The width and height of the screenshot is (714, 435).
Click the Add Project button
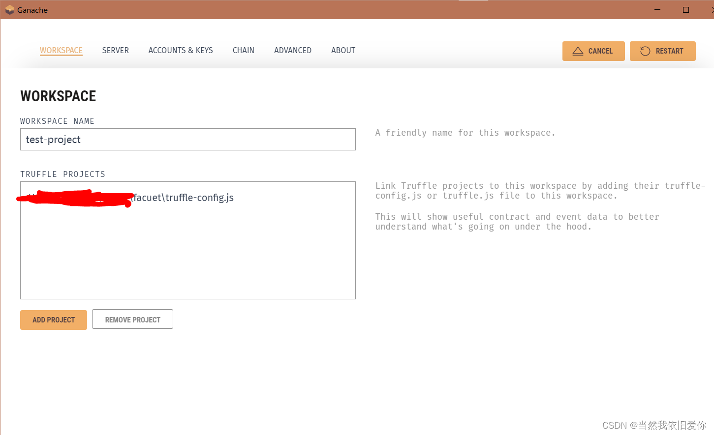[54, 320]
